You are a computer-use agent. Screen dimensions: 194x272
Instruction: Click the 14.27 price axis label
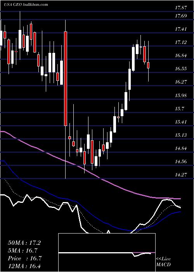pos(181,175)
